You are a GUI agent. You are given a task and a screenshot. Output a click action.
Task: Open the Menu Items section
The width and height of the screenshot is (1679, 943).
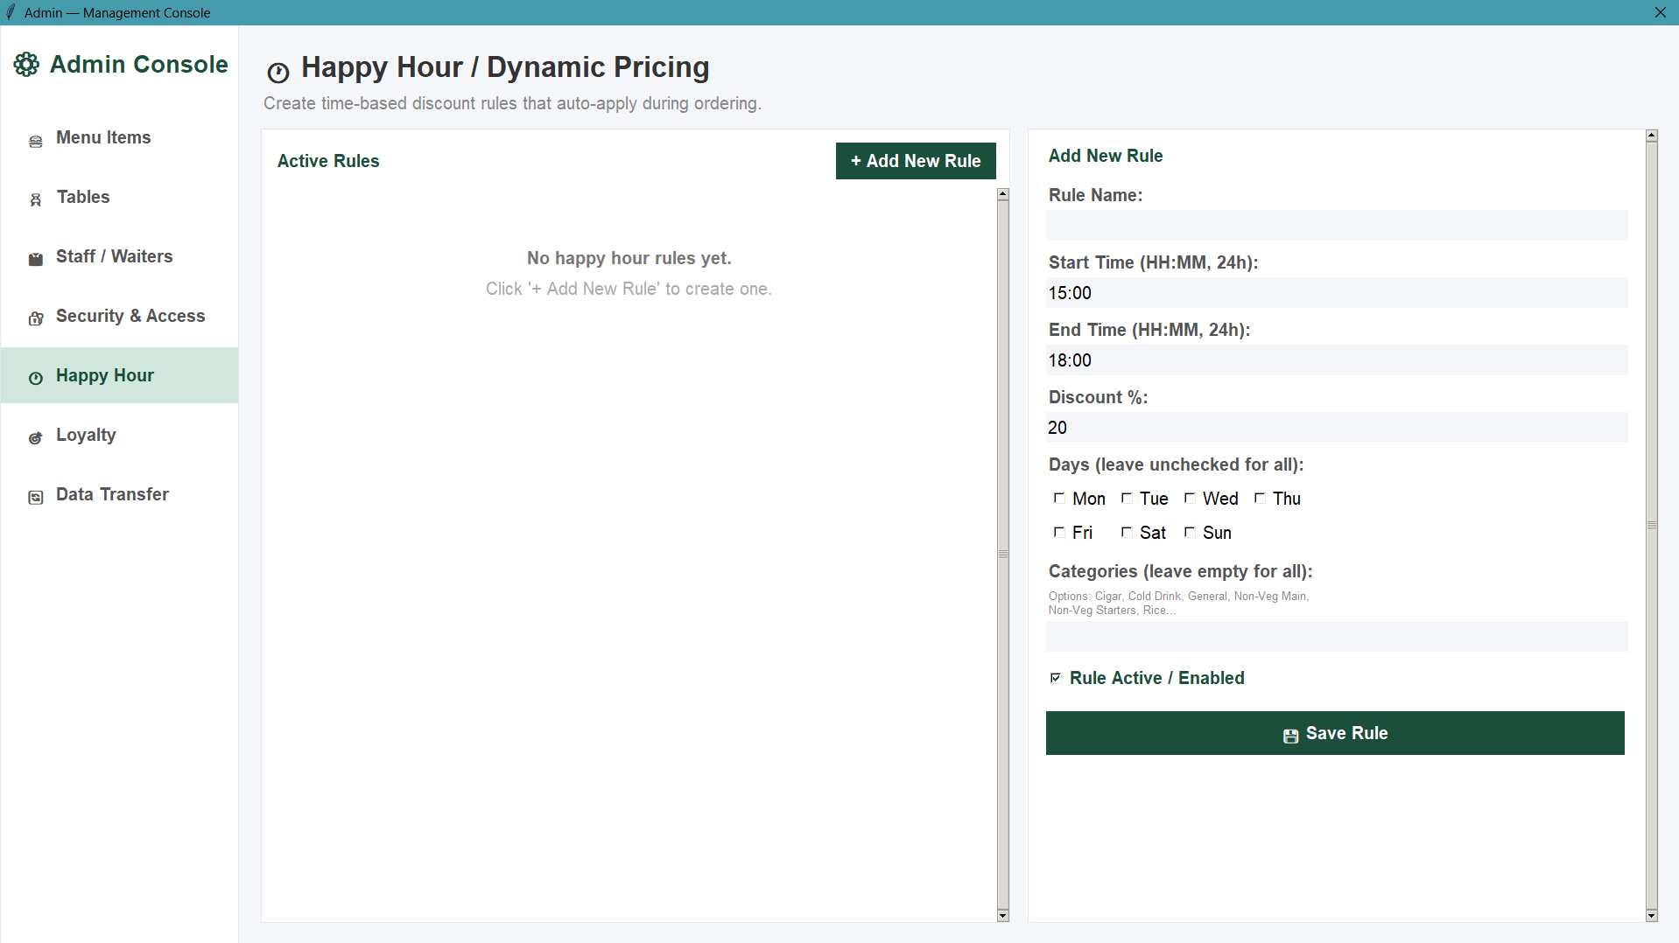point(120,137)
